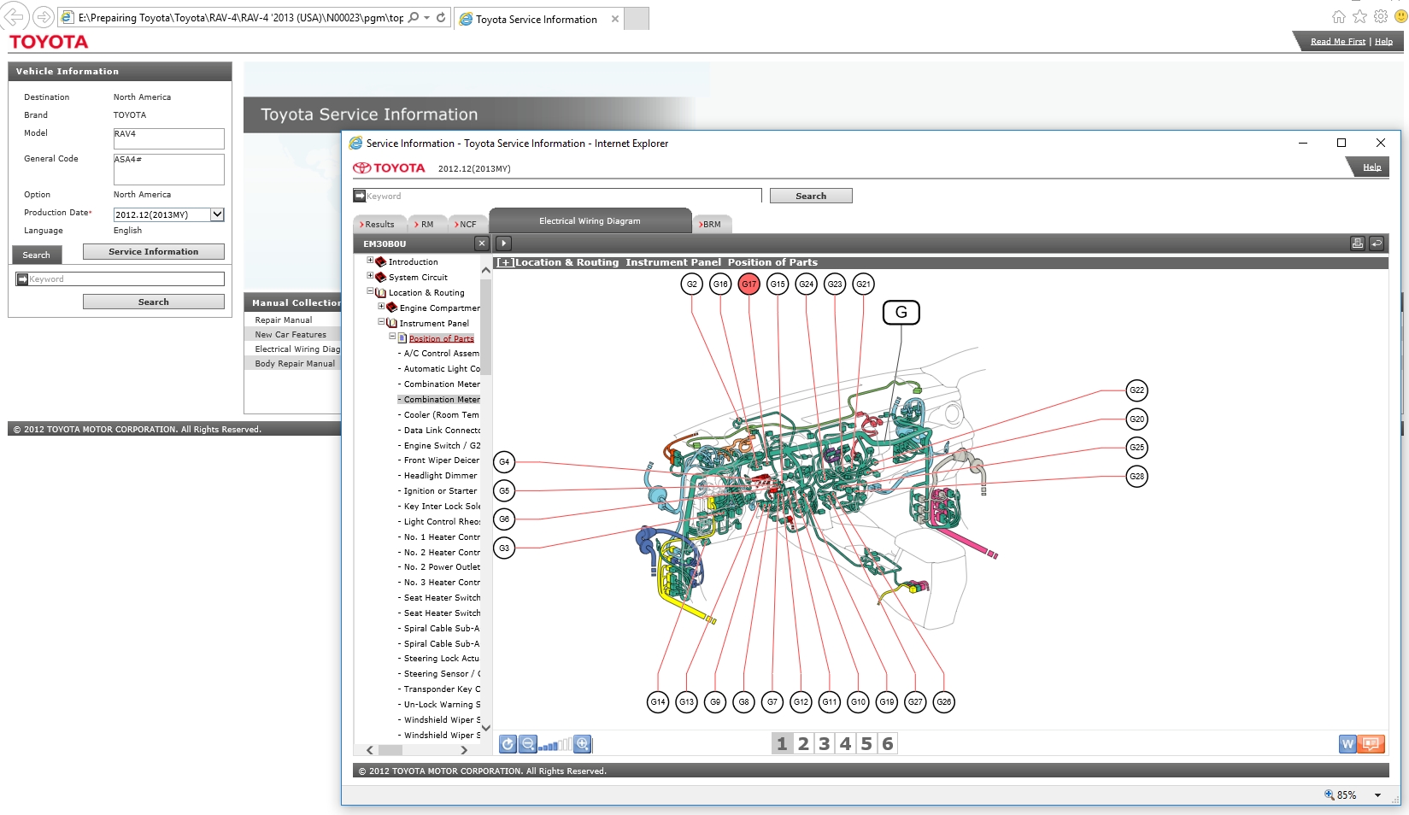Close the EM30B0U tree panel
Image resolution: width=1409 pixels, height=815 pixels.
[x=482, y=243]
